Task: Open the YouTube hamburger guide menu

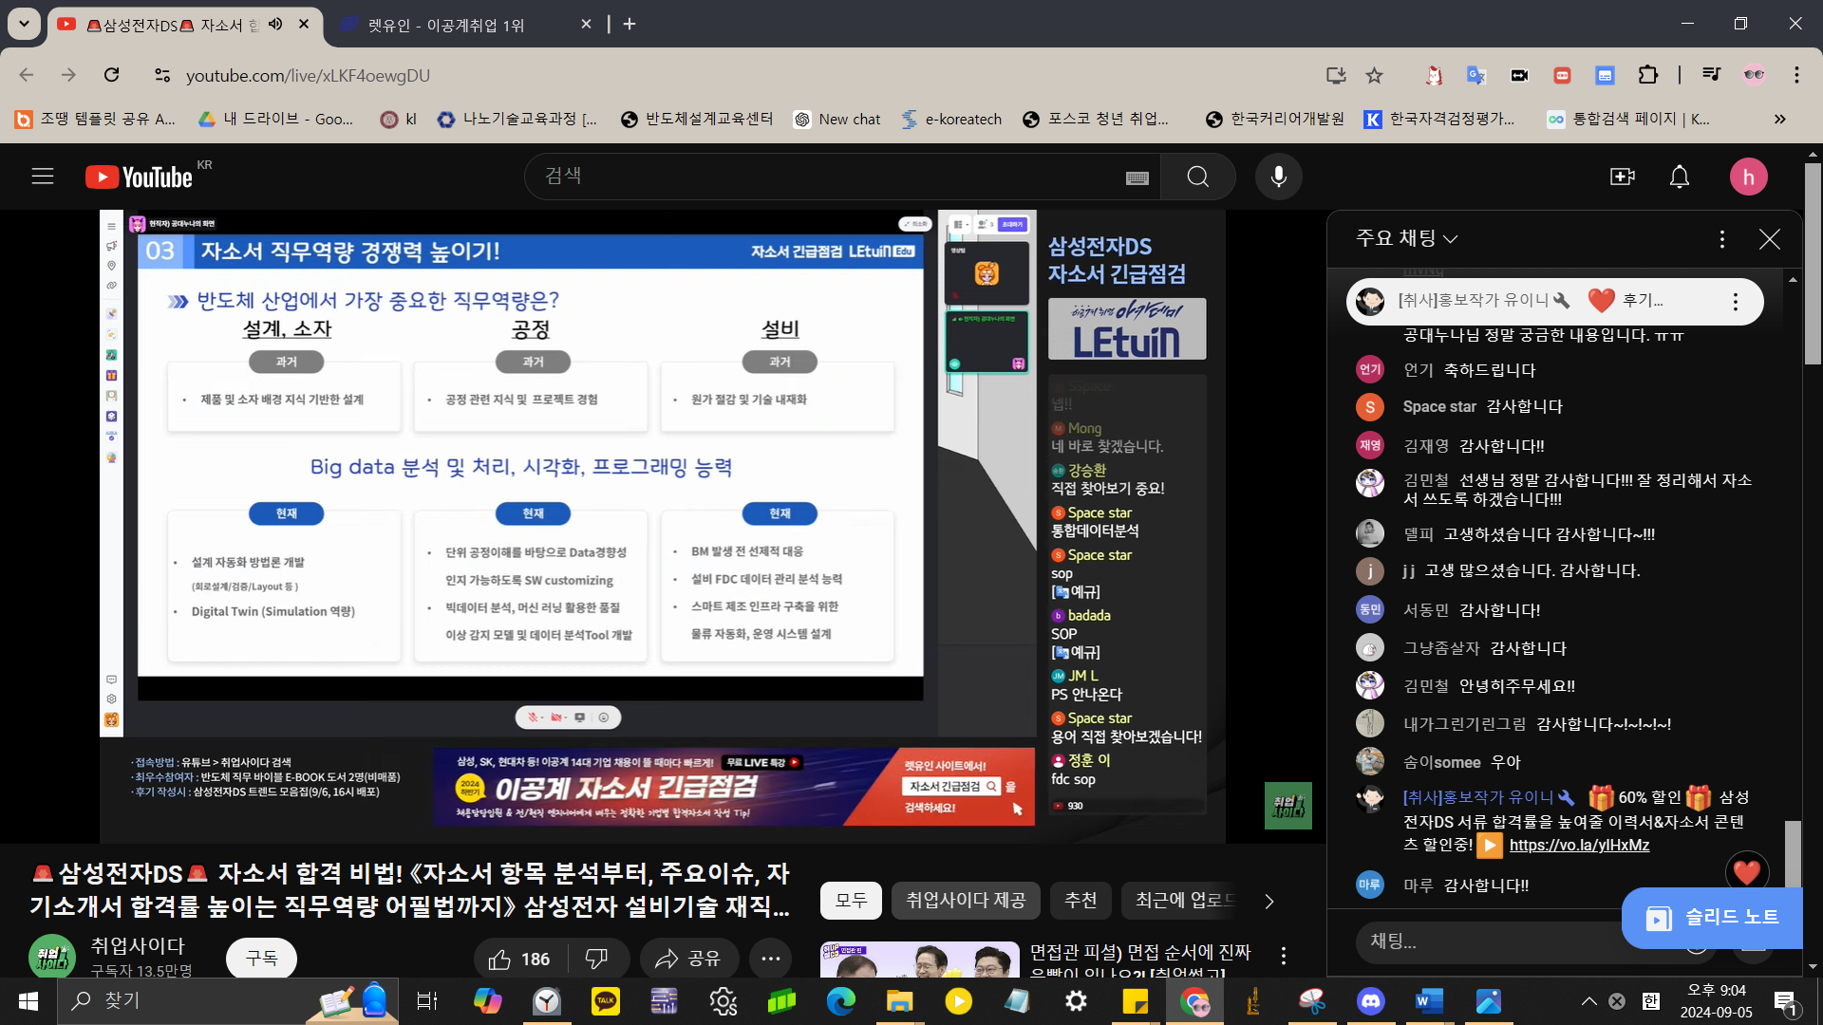Action: pyautogui.click(x=43, y=177)
